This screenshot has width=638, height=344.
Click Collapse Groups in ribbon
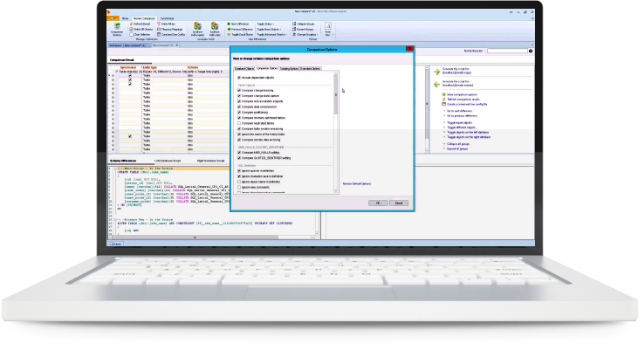[303, 24]
